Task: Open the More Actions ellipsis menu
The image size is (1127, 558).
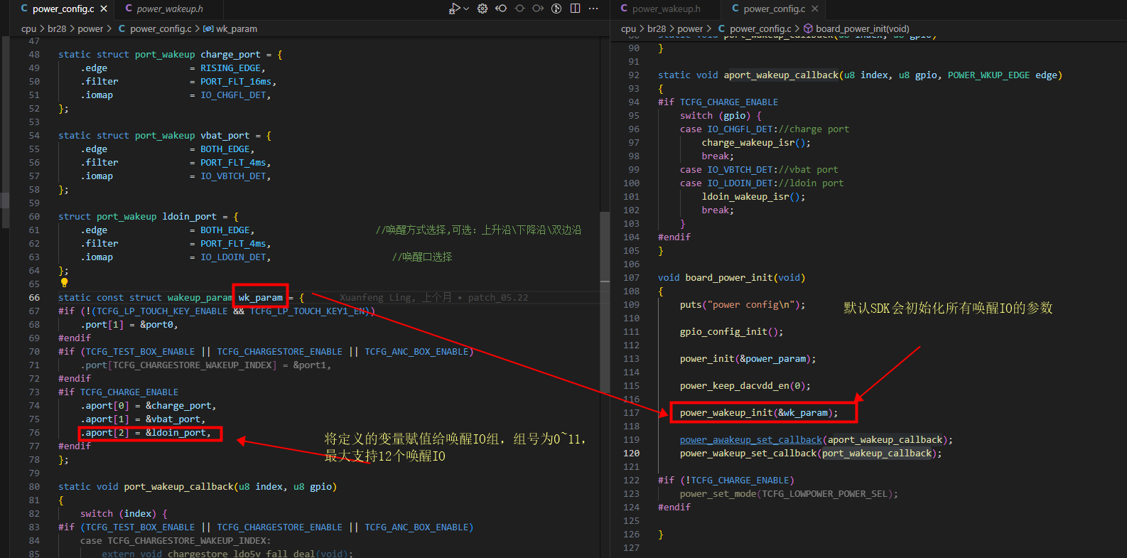Action: 593,9
